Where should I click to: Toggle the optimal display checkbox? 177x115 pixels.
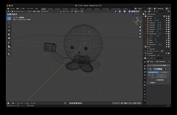[x=157, y=80]
